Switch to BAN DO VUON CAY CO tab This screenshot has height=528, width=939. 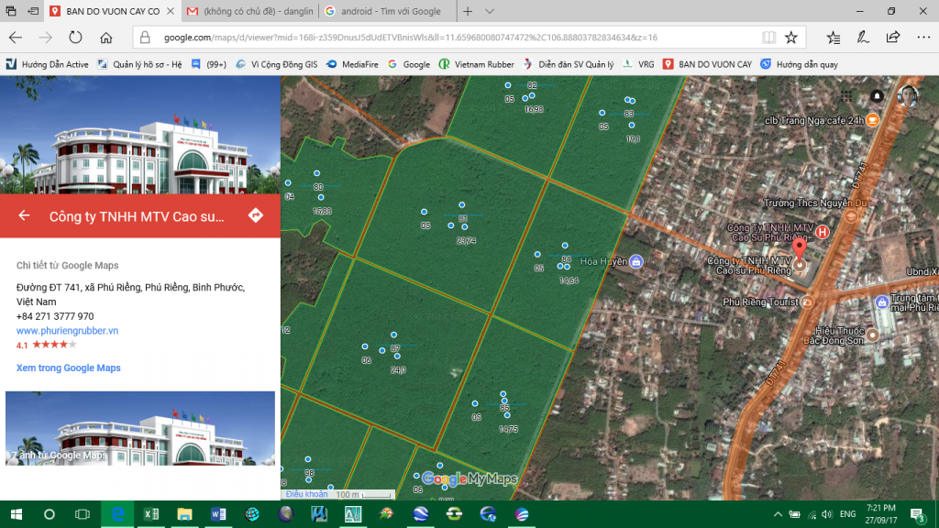112,11
